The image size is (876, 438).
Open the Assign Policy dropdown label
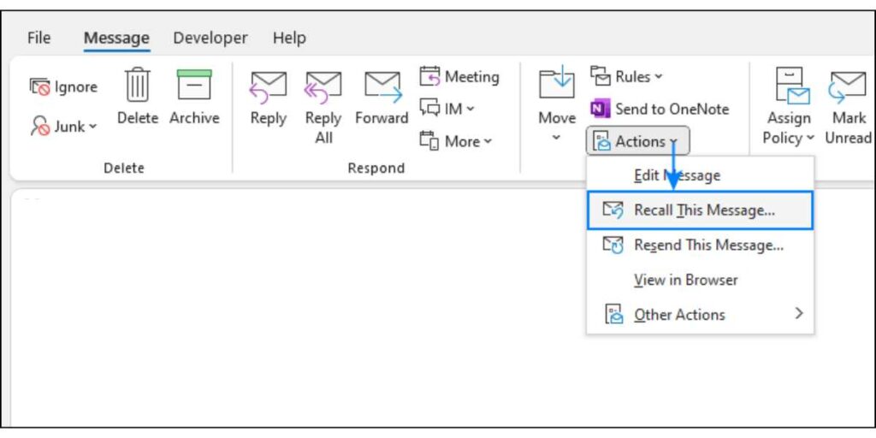click(x=788, y=128)
